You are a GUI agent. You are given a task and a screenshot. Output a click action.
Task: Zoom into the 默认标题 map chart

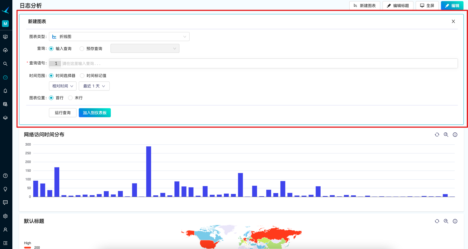446,221
